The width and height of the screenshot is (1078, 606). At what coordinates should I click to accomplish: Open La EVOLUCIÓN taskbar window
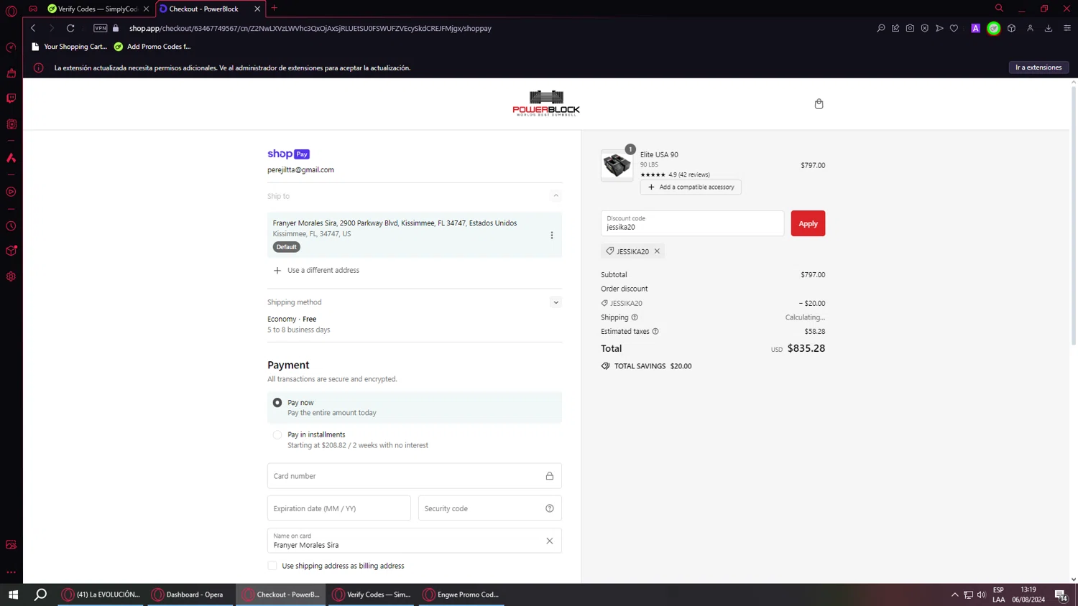pyautogui.click(x=101, y=595)
